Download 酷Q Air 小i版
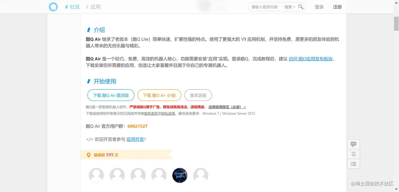The height and width of the screenshot is (192, 399). (x=159, y=95)
